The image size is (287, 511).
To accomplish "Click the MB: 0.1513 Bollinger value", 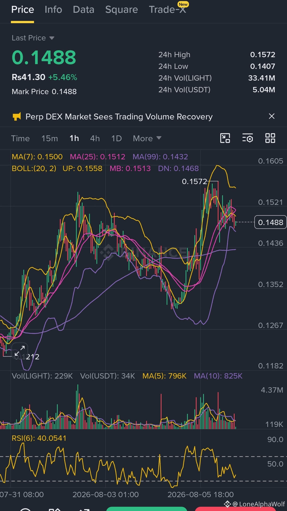I will [130, 168].
